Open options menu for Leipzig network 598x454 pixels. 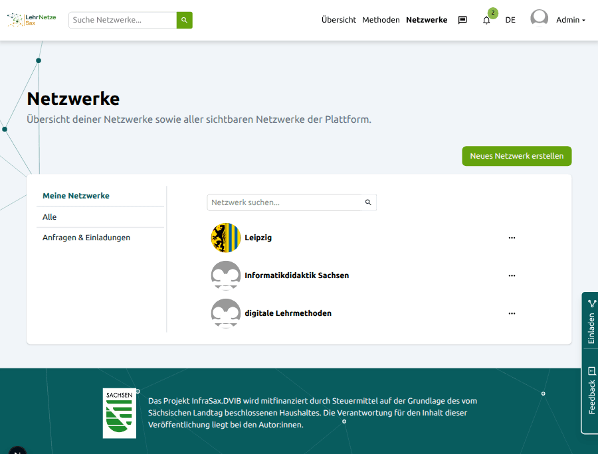(512, 238)
